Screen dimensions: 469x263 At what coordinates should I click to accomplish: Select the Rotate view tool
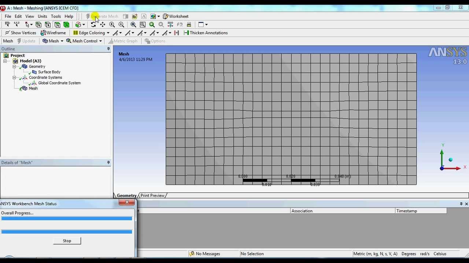pyautogui.click(x=93, y=24)
